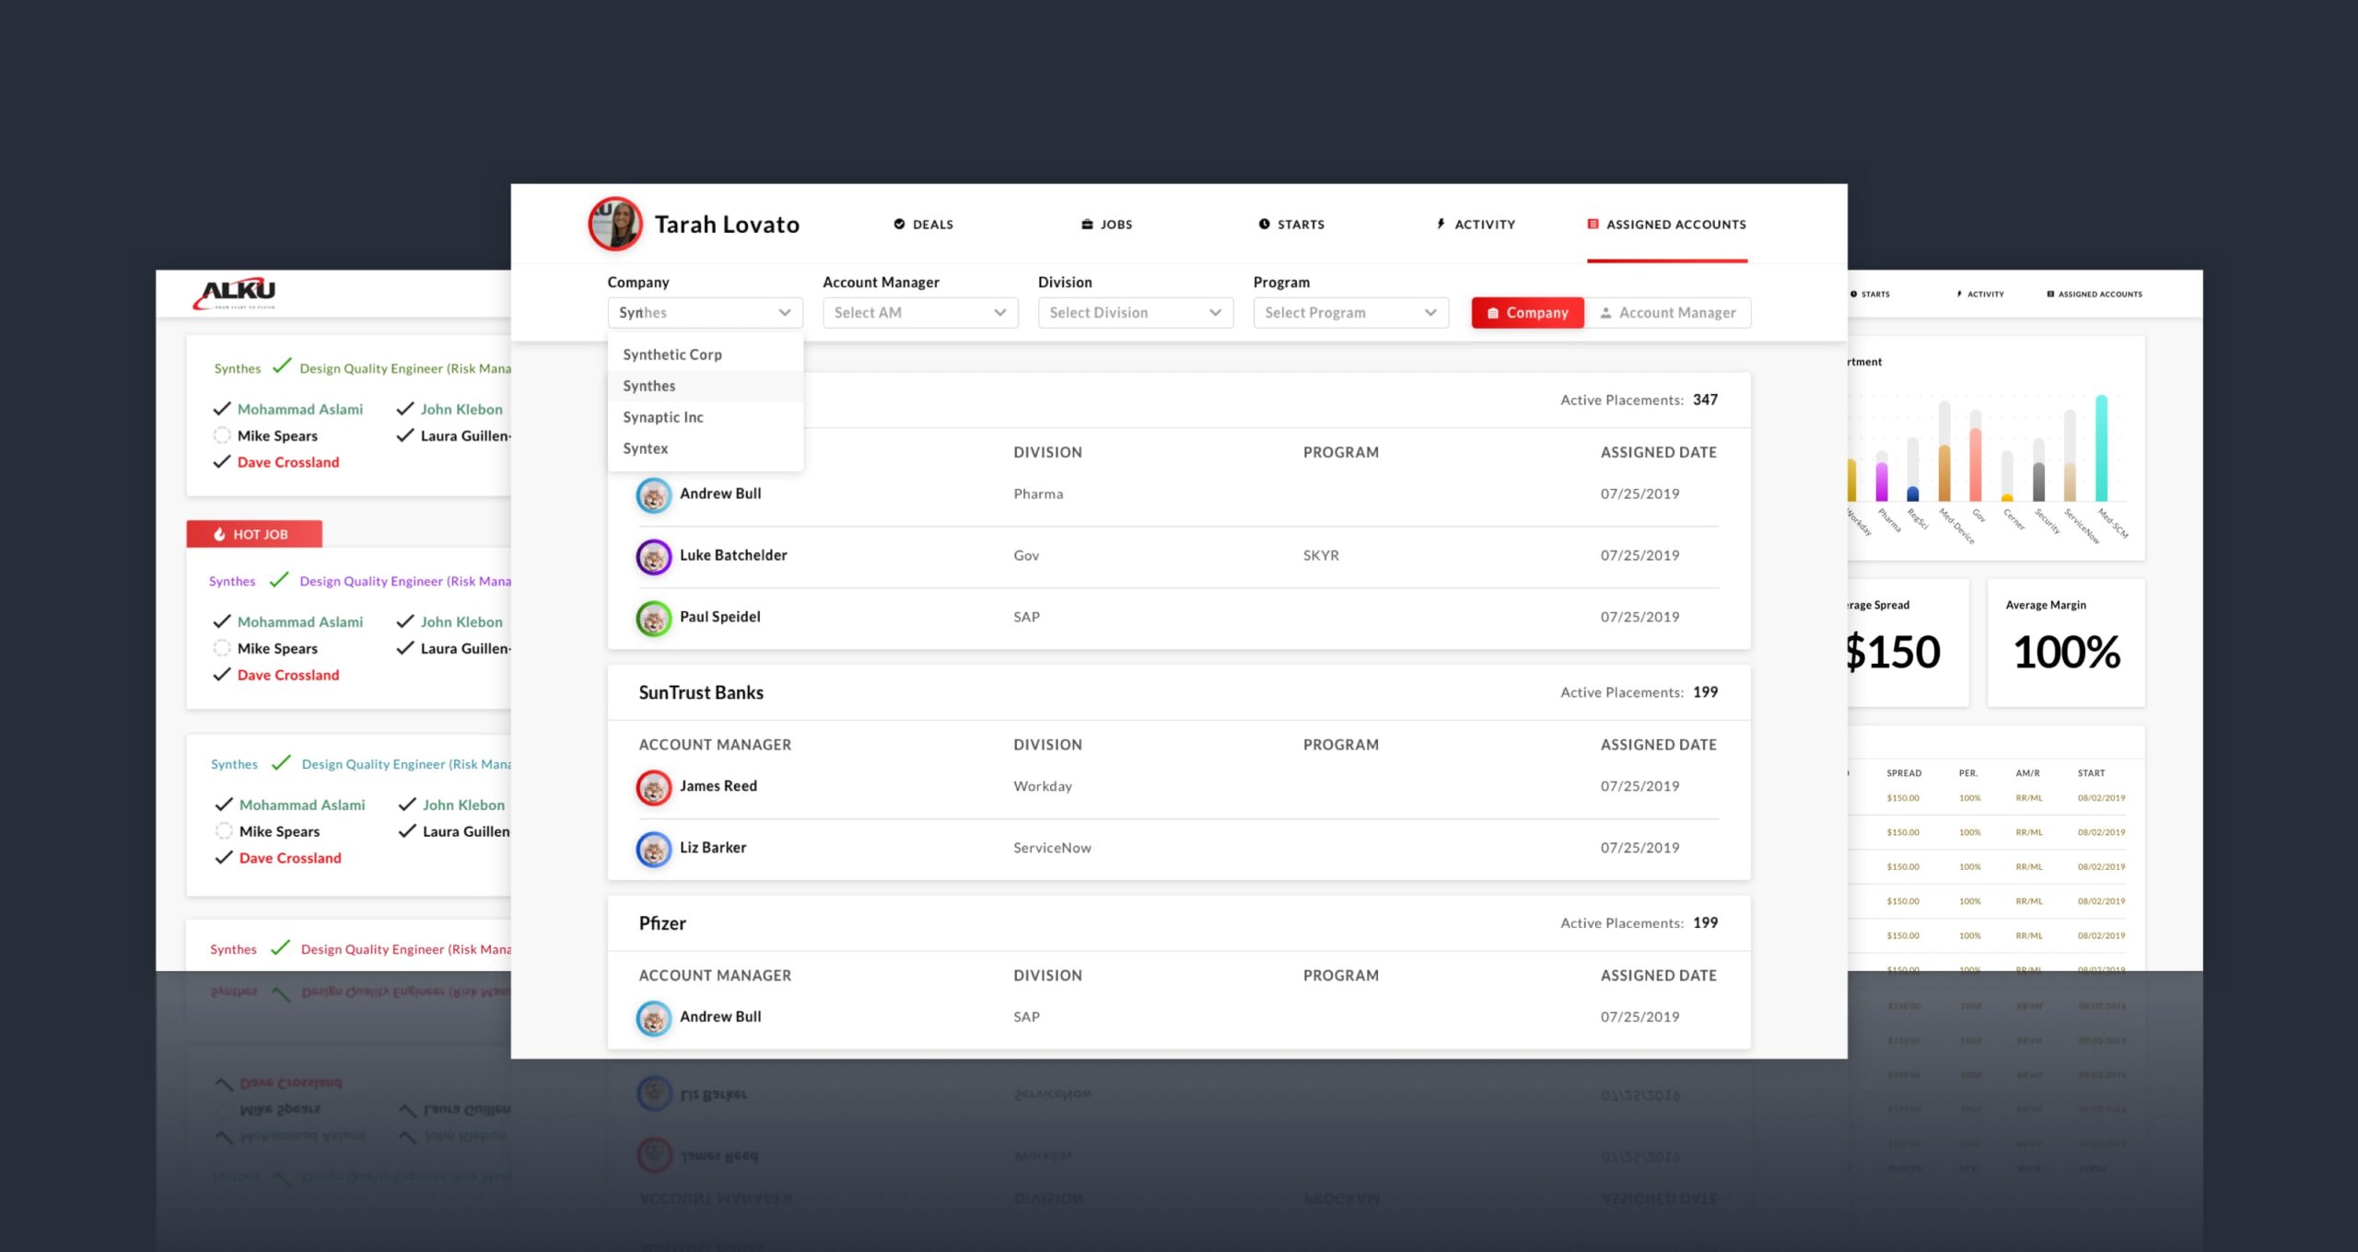The image size is (2358, 1252).
Task: Open the Select Division dropdown
Action: click(1135, 312)
